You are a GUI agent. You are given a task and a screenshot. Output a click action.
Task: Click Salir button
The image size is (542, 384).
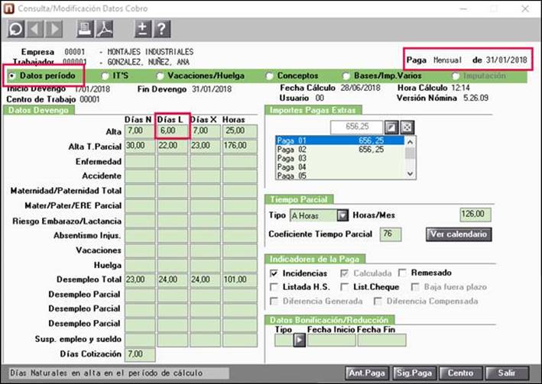tap(507, 373)
